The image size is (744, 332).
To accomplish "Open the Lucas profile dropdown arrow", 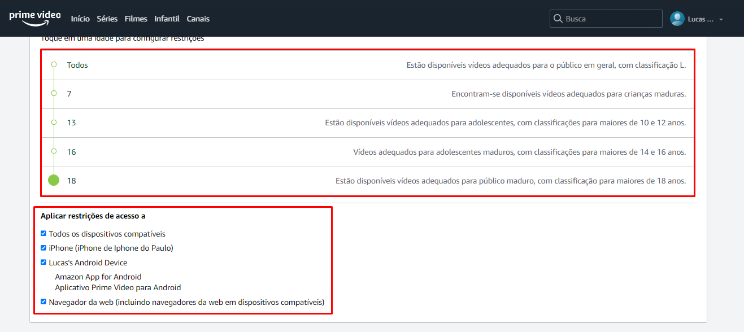I will [721, 19].
